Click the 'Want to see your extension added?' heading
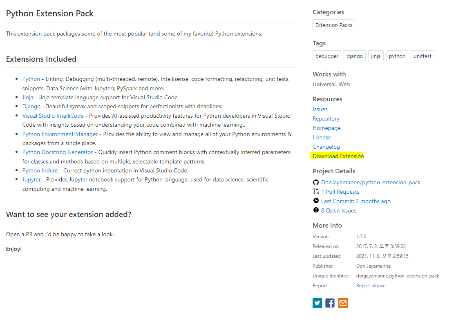This screenshot has height=322, width=456. [69, 215]
